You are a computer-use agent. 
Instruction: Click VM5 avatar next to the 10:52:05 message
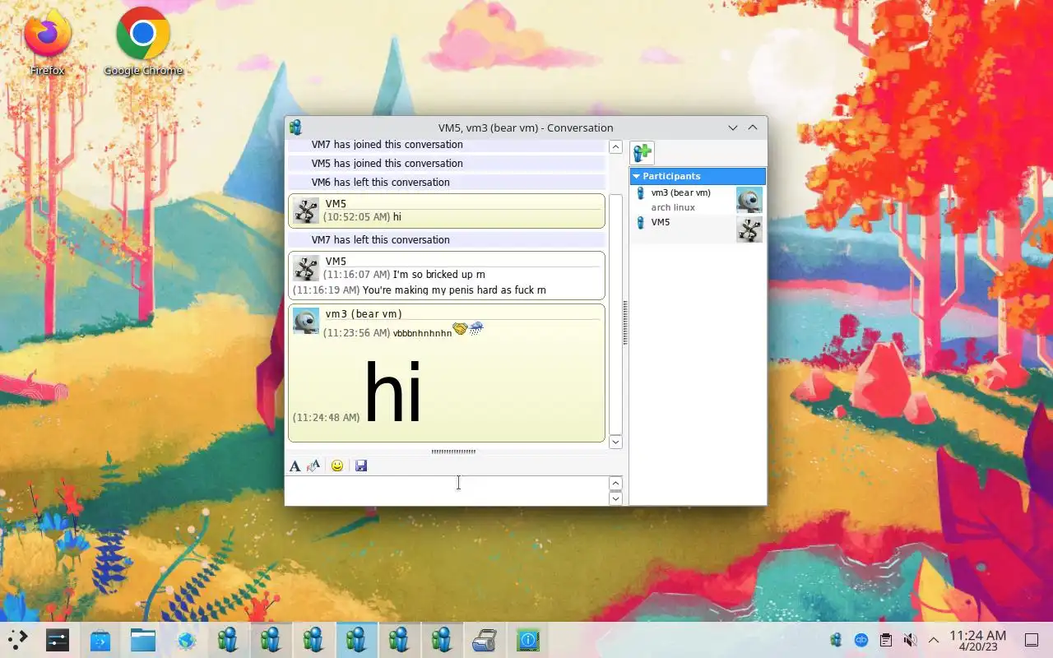click(306, 211)
